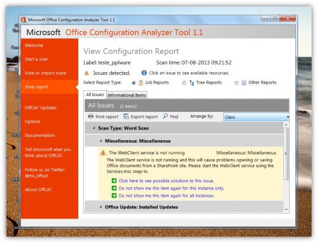
Task: Open the Arrange by Class dropdown
Action: [x=256, y=117]
